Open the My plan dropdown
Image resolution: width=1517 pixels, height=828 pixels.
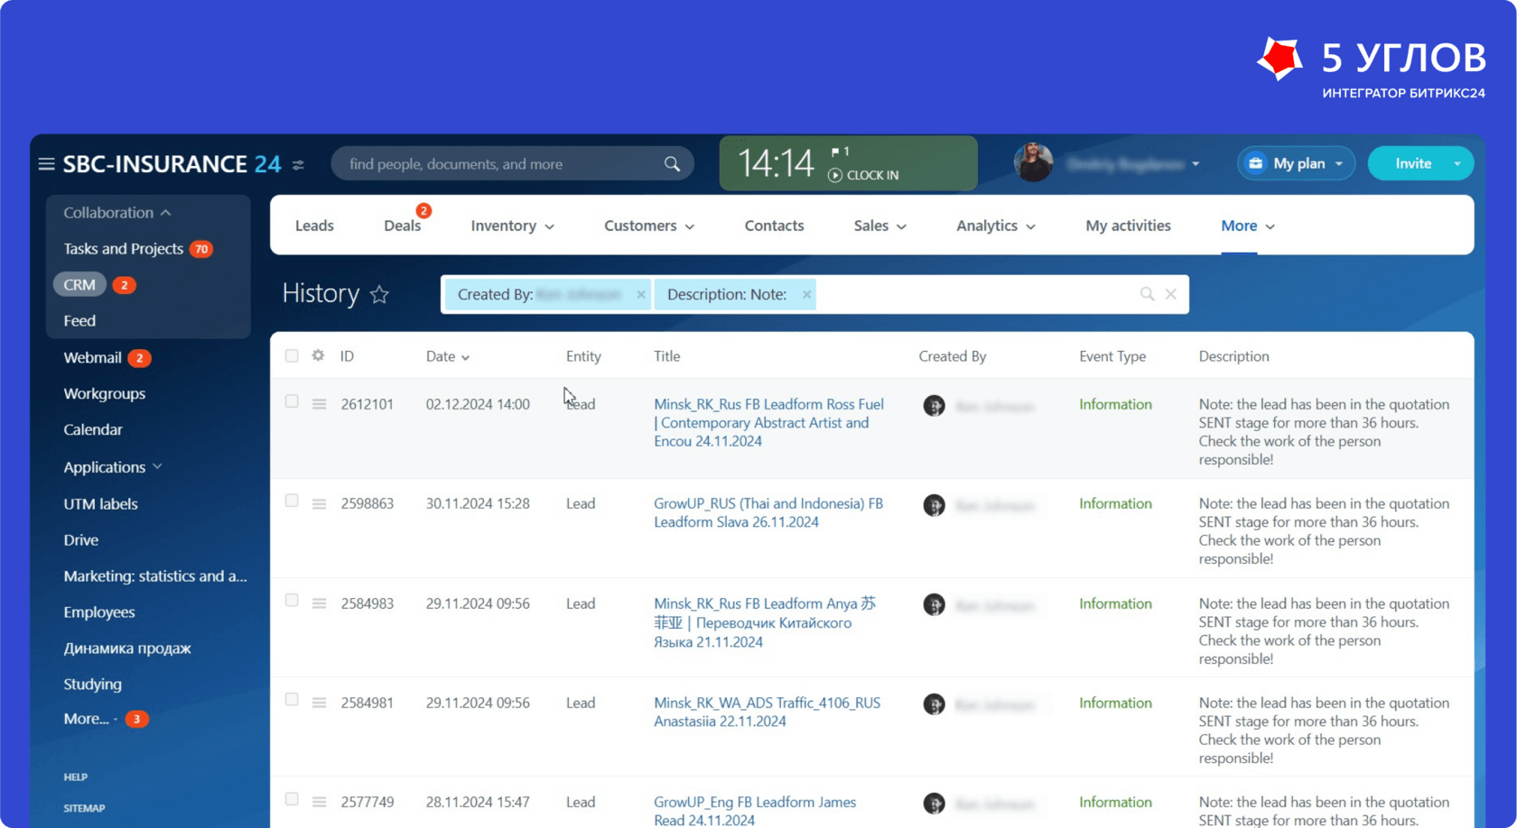[x=1296, y=163]
